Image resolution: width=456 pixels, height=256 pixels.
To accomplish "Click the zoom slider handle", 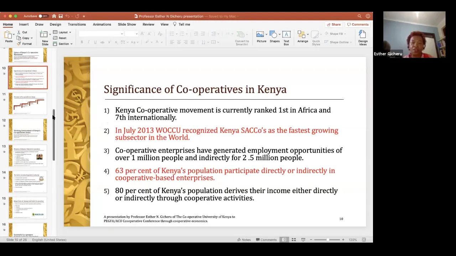I will [327, 240].
